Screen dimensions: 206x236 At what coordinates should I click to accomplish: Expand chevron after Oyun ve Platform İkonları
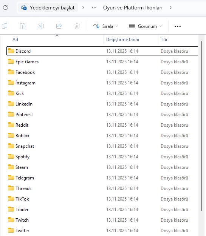point(170,8)
